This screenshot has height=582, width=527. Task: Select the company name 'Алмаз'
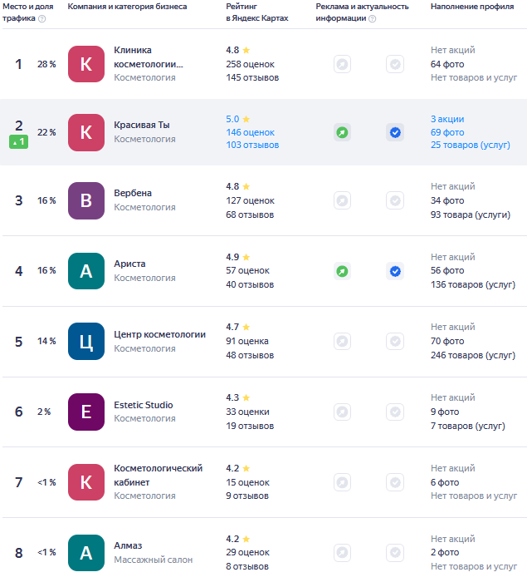[128, 545]
